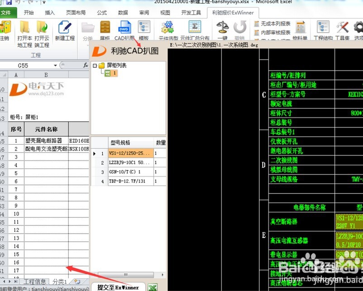Click the 注销 logout icon
Screen dimensions: 363x291
click(x=5, y=27)
